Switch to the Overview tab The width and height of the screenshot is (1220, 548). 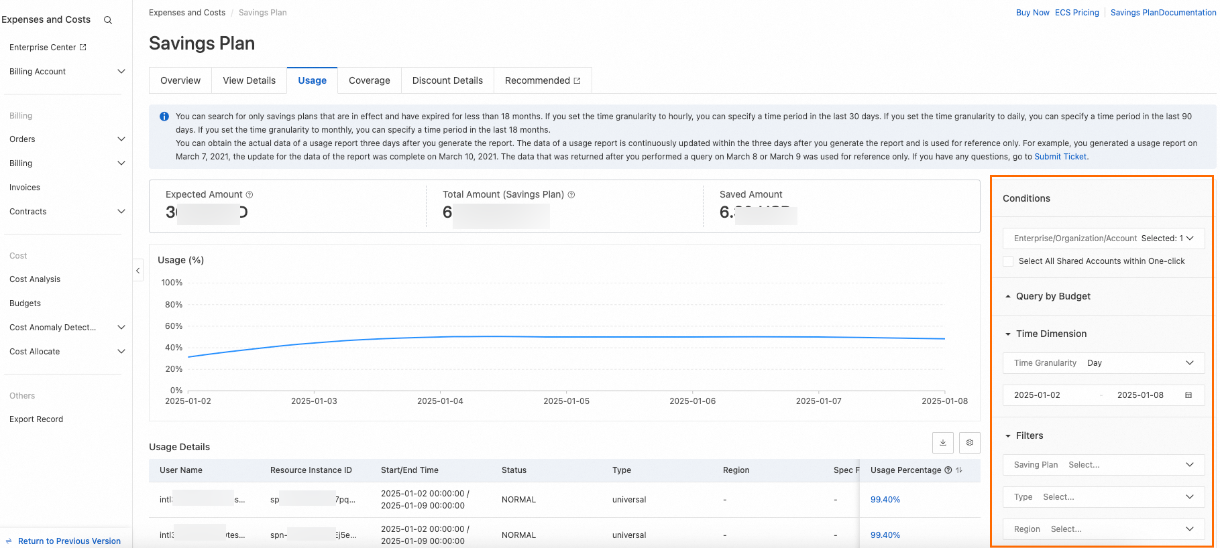[180, 80]
